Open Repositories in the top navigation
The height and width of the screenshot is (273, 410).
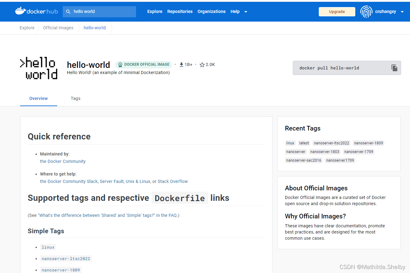180,11
